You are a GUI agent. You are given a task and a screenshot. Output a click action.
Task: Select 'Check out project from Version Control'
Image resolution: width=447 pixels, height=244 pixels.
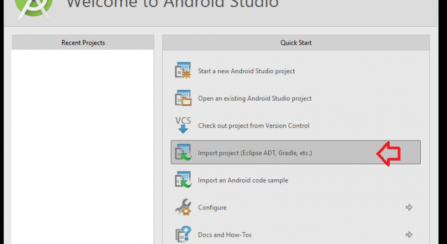[253, 126]
